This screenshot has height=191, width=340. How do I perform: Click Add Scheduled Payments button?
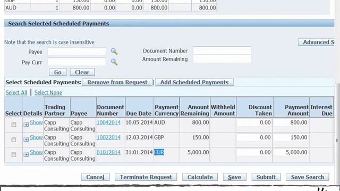click(194, 82)
